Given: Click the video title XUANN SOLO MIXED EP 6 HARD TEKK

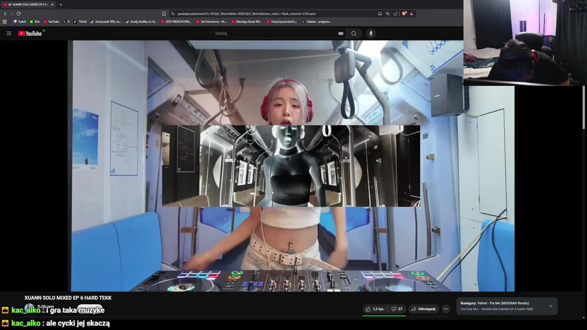Looking at the screenshot, I should 68,298.
